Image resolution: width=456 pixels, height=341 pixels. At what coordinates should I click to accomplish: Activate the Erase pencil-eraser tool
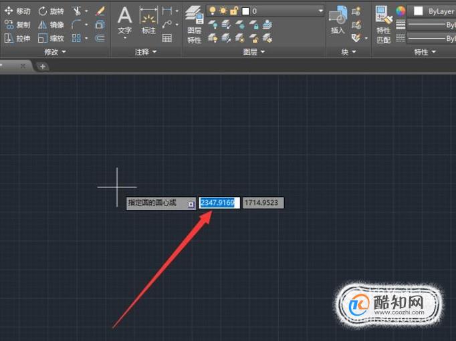(x=100, y=11)
